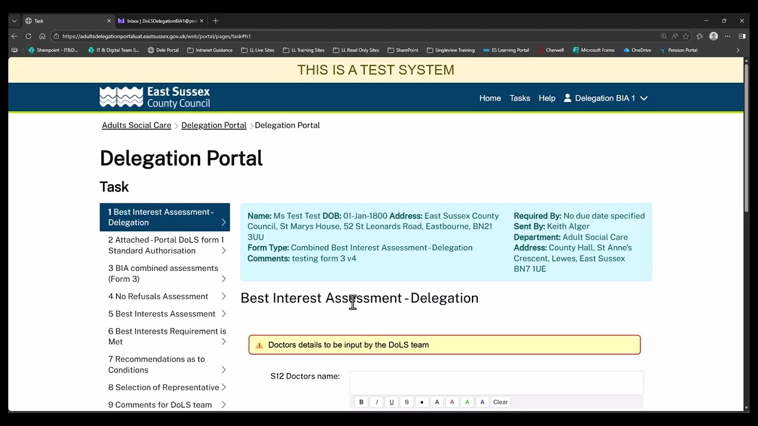The image size is (758, 426).
Task: Open browser settings and more menu
Action: [728, 36]
